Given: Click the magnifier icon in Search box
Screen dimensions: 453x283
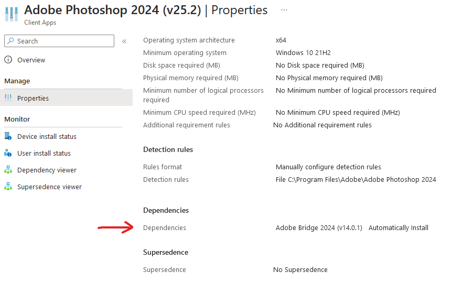Looking at the screenshot, I should [11, 41].
